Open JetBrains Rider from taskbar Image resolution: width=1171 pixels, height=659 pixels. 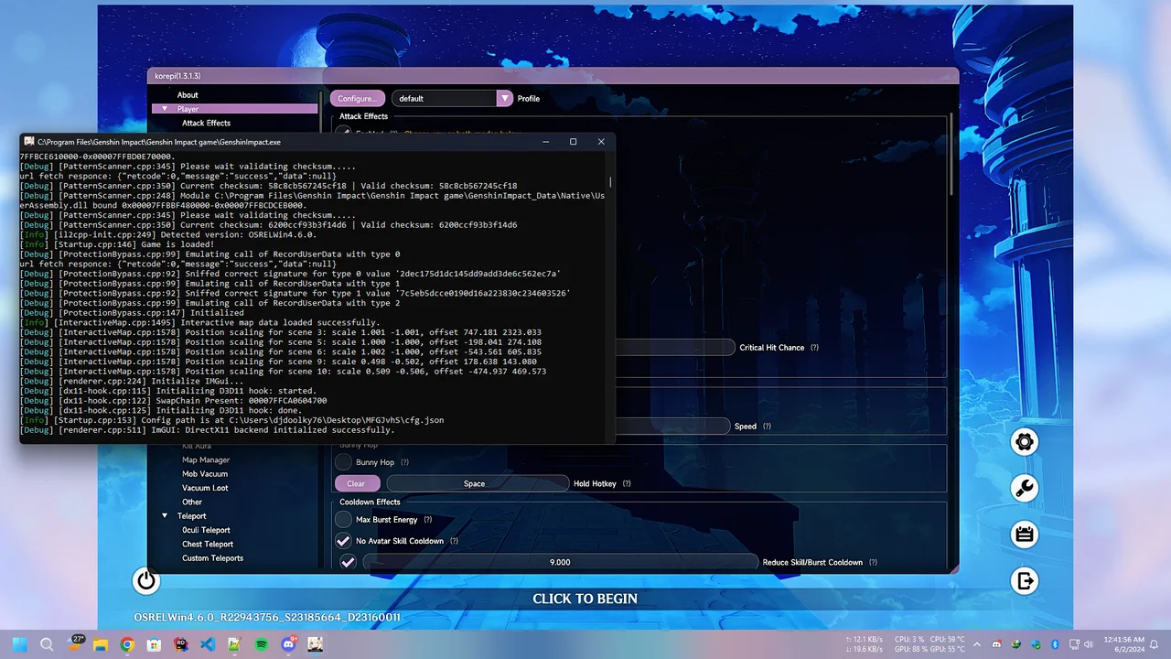point(181,644)
